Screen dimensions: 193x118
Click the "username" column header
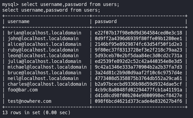(x=19, y=21)
